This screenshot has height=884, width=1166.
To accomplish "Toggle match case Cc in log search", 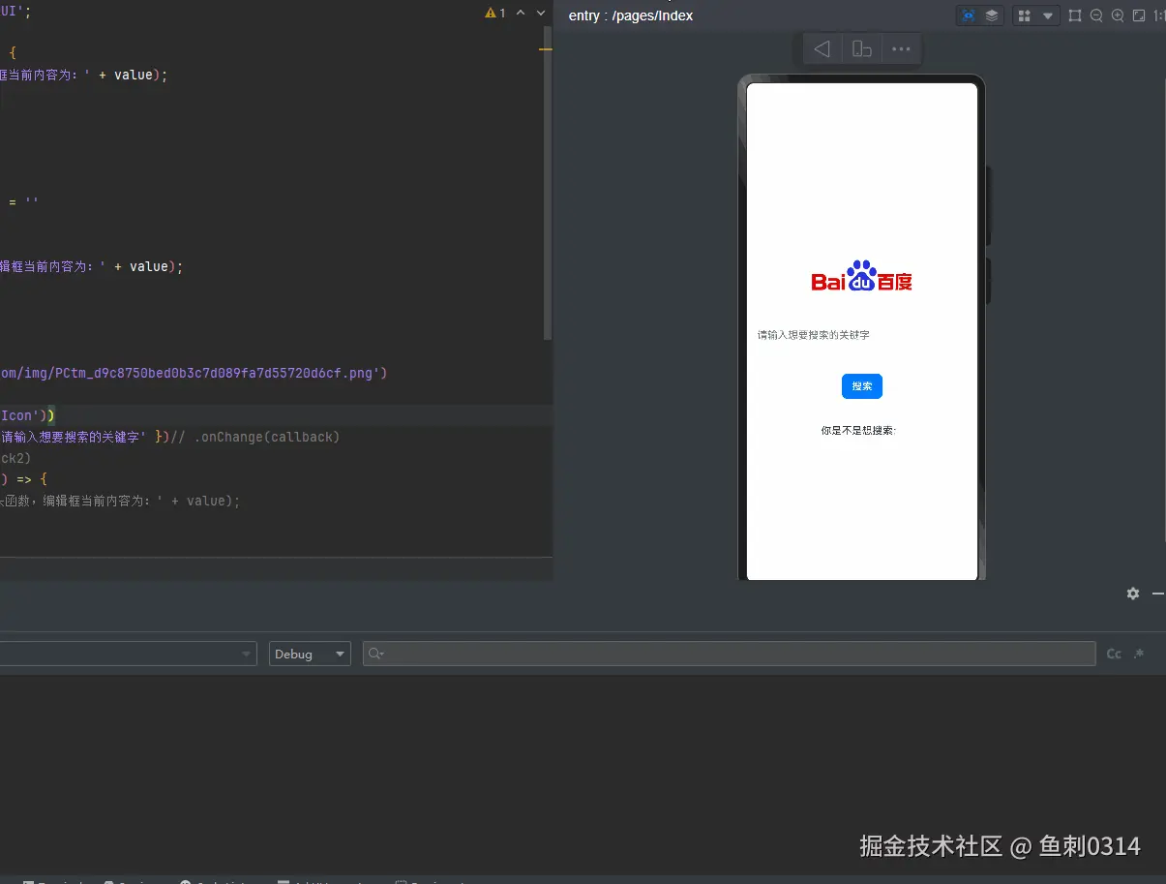I will [1114, 655].
